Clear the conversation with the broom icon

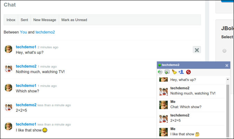pyautogui.click(x=174, y=72)
